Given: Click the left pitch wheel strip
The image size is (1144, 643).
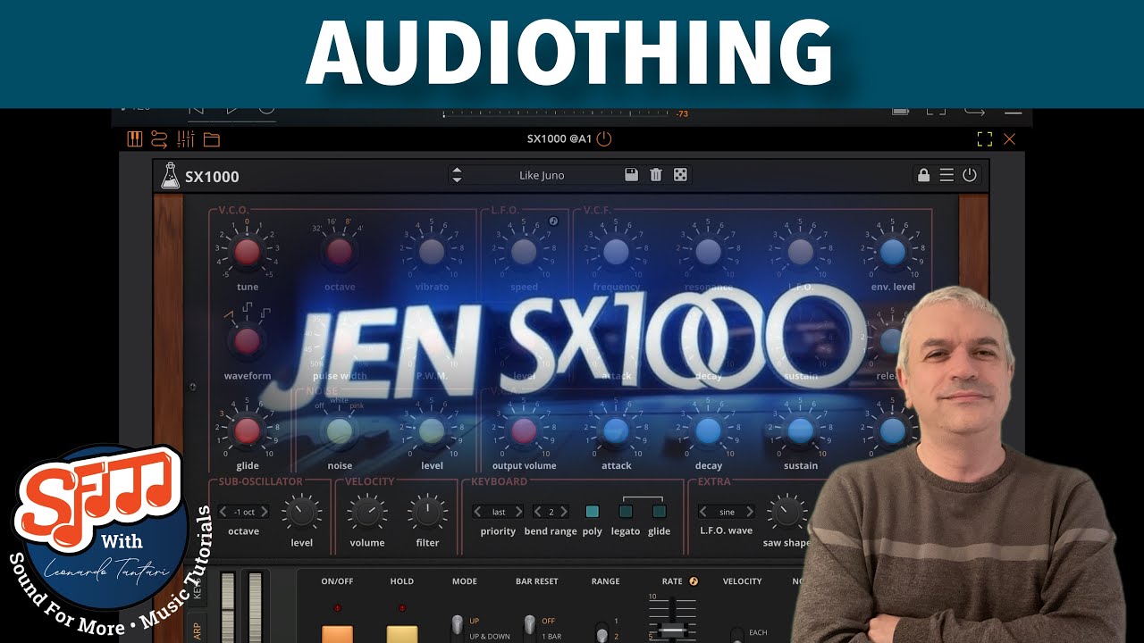Looking at the screenshot, I should (227, 608).
